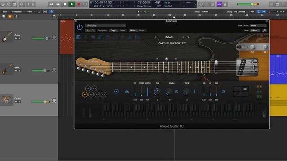Toggle the power button right of FSR
This screenshot has height=161, width=287.
point(223,91)
